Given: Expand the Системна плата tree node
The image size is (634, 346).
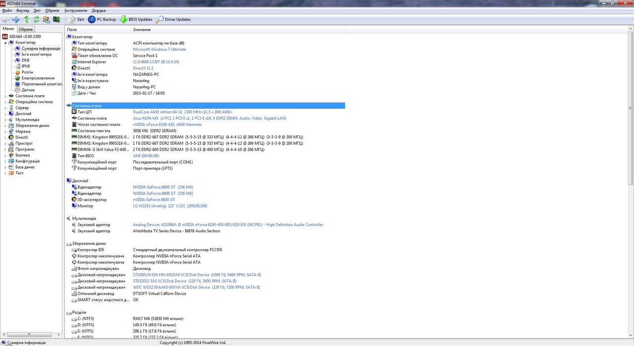Looking at the screenshot, I should coord(5,96).
